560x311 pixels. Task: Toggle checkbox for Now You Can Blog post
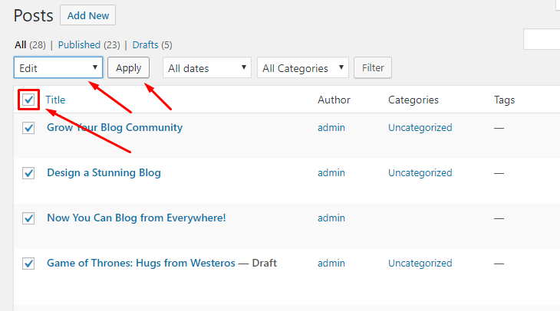click(28, 218)
